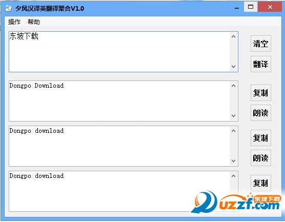The image size is (285, 222).
Task: Click scroll-up arrow of source text box
Action: pos(234,36)
